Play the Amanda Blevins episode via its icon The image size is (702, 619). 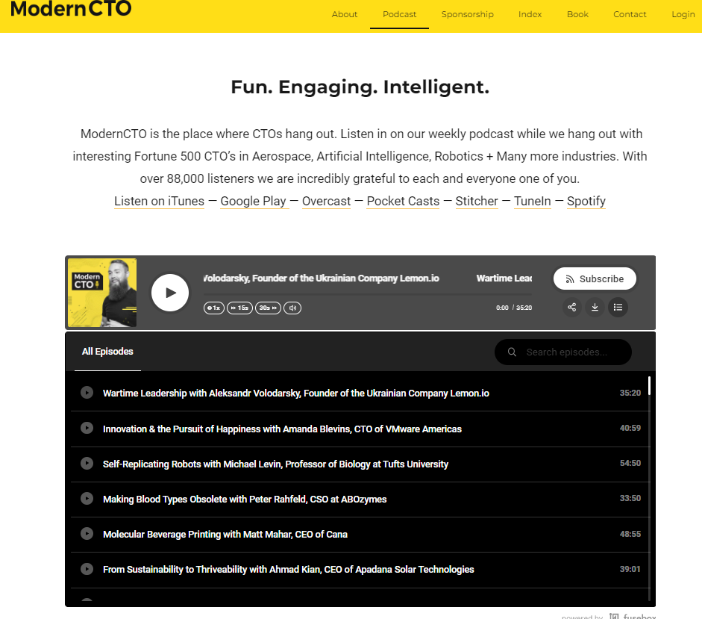click(87, 428)
